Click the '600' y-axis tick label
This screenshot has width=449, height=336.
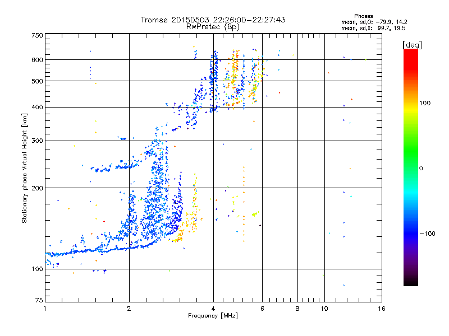click(37, 60)
